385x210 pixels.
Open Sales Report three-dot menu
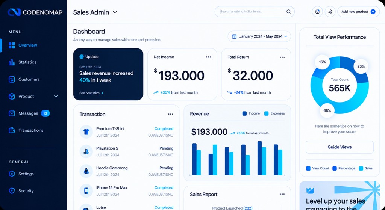point(282,194)
